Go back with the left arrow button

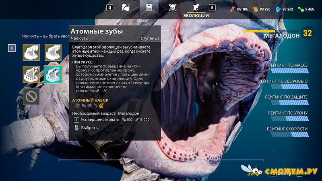click(12, 48)
